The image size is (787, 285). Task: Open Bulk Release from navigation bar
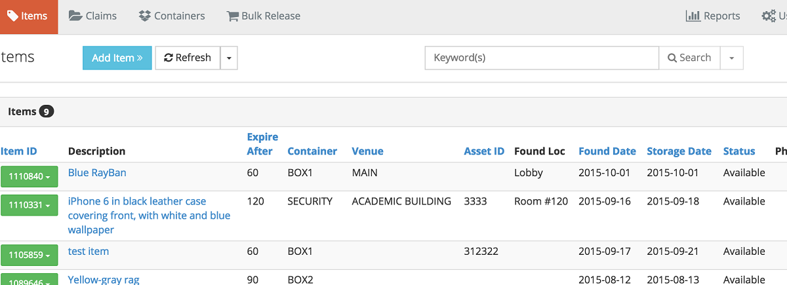[x=263, y=16]
